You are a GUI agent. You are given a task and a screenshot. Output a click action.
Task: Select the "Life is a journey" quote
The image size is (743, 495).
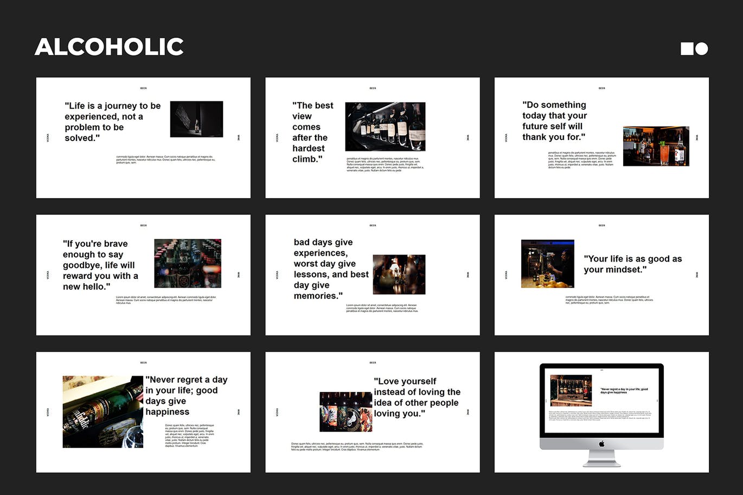tap(112, 122)
